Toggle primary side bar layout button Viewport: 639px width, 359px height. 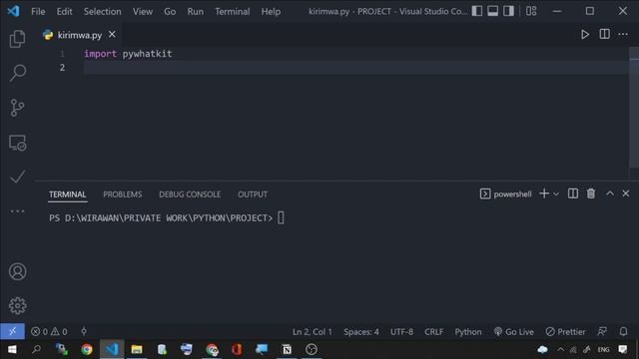[477, 11]
